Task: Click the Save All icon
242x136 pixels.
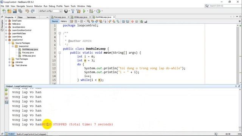Action: tap(20, 11)
